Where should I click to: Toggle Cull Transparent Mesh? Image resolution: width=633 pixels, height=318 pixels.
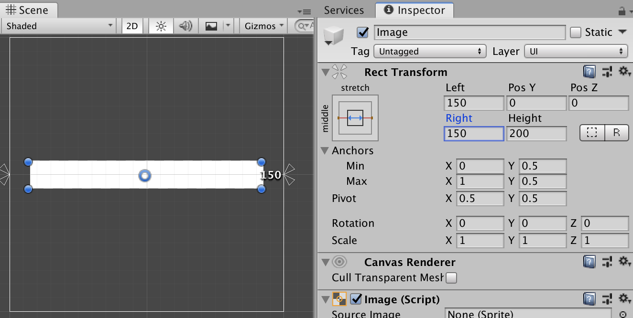click(x=451, y=277)
